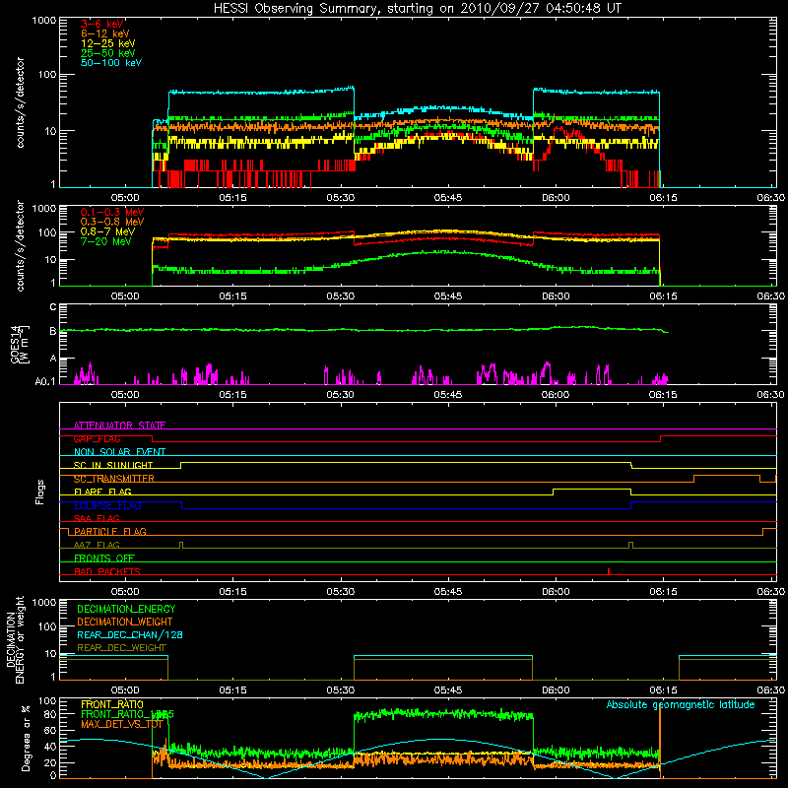This screenshot has height=788, width=788.
Task: Click 05:30 tick label under the decimation panel
Action: (x=340, y=690)
